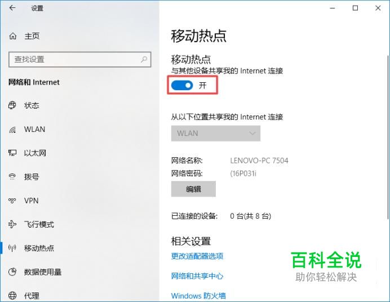Go to 状态 settings page
Image resolution: width=390 pixels, height=302 pixels.
pos(32,105)
